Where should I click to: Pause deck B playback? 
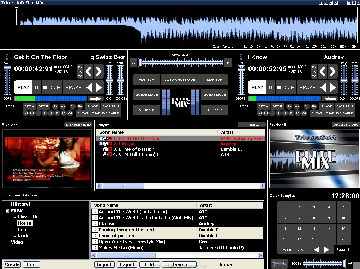click(271, 88)
